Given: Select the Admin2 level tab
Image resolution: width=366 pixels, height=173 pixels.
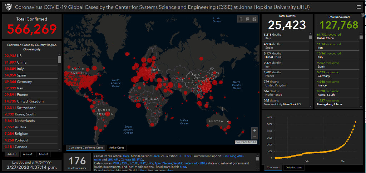Looking at the screenshot, I should [28, 154].
